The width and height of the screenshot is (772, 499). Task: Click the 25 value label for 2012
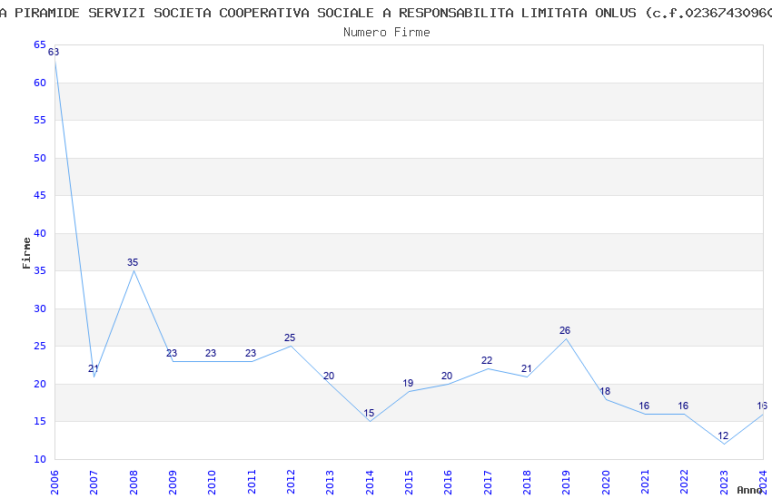290,338
